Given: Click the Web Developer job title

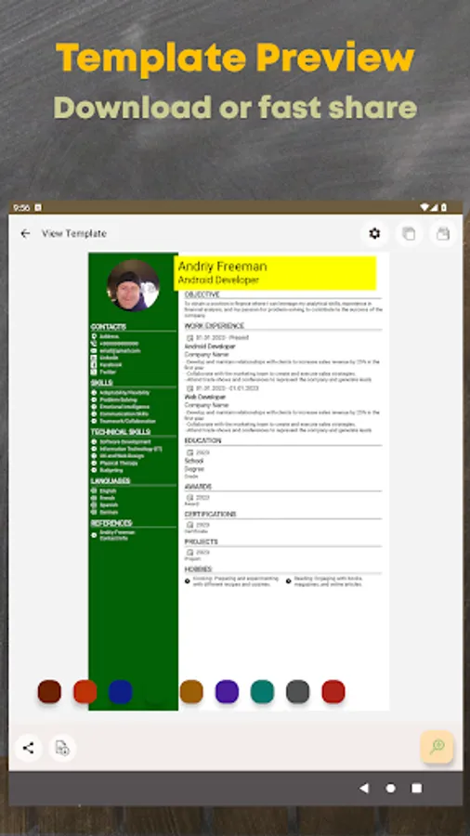Looking at the screenshot, I should coord(205,398).
